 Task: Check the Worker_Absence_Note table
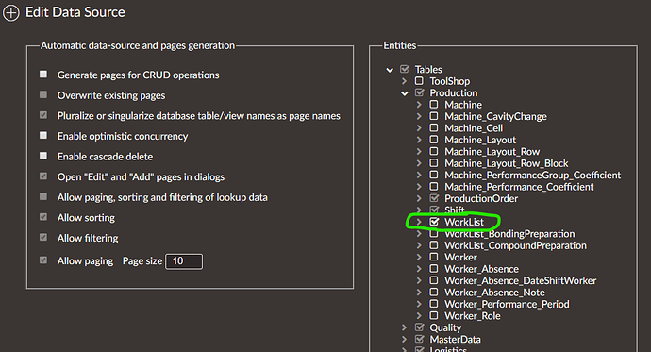coord(434,293)
